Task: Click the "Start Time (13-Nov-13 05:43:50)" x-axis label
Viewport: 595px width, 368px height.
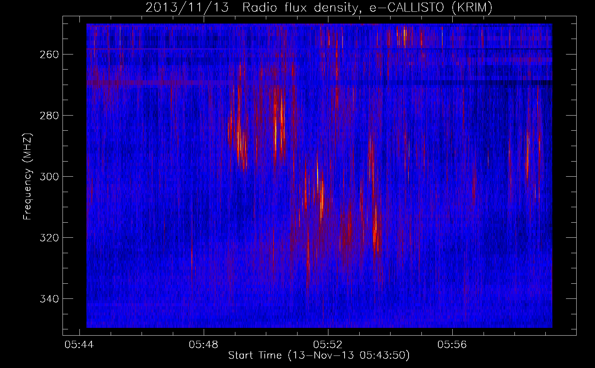Action: (319, 355)
